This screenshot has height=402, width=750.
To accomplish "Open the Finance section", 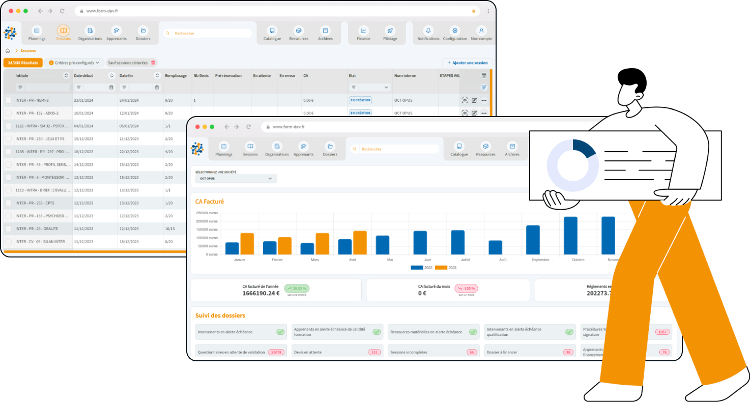I will (363, 33).
